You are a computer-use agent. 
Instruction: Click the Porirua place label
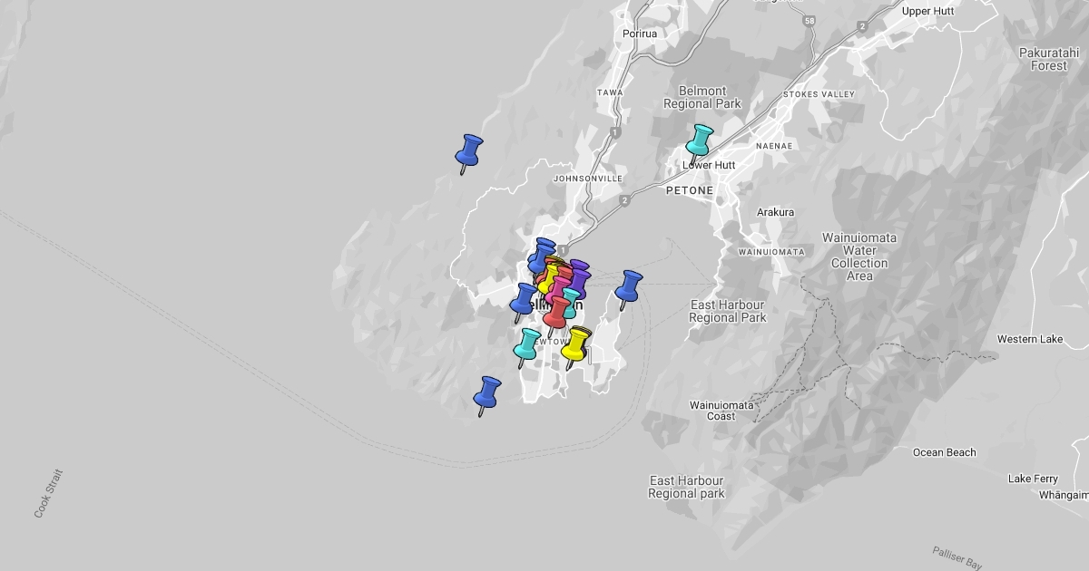[639, 34]
